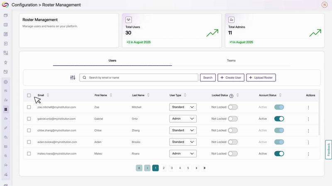Go to next page using single chevron
This screenshot has height=186, width=332.
(196, 168)
